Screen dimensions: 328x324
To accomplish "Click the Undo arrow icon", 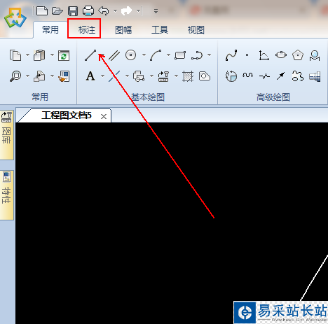I will pos(104,10).
